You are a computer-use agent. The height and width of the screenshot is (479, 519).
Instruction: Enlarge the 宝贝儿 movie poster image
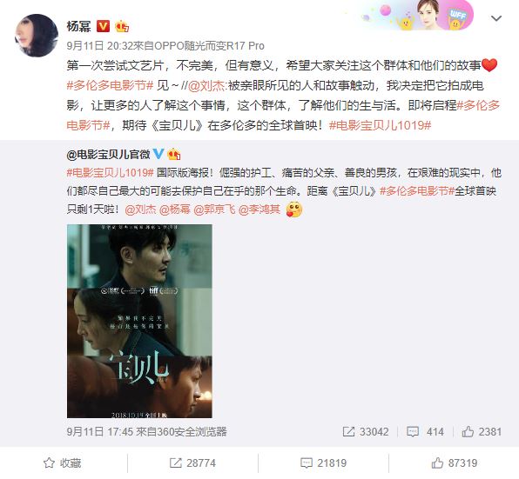click(139, 321)
